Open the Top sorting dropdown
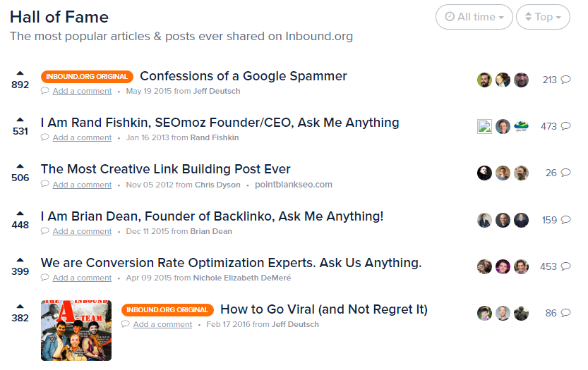The image size is (588, 370). (x=543, y=17)
